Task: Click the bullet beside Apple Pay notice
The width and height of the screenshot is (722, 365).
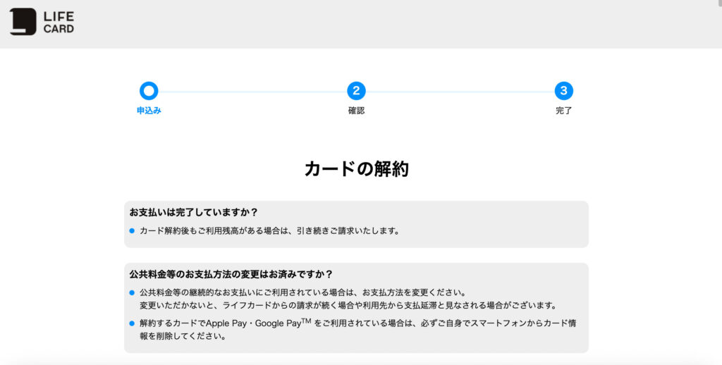Action: click(x=132, y=323)
